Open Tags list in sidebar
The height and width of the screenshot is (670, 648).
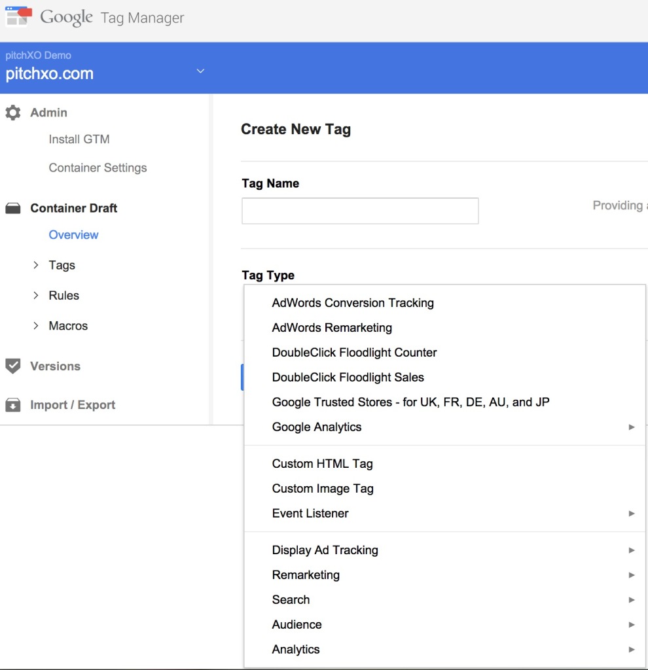pos(62,266)
